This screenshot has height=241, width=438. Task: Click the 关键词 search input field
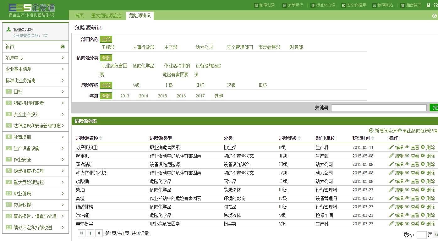pyautogui.click(x=379, y=108)
